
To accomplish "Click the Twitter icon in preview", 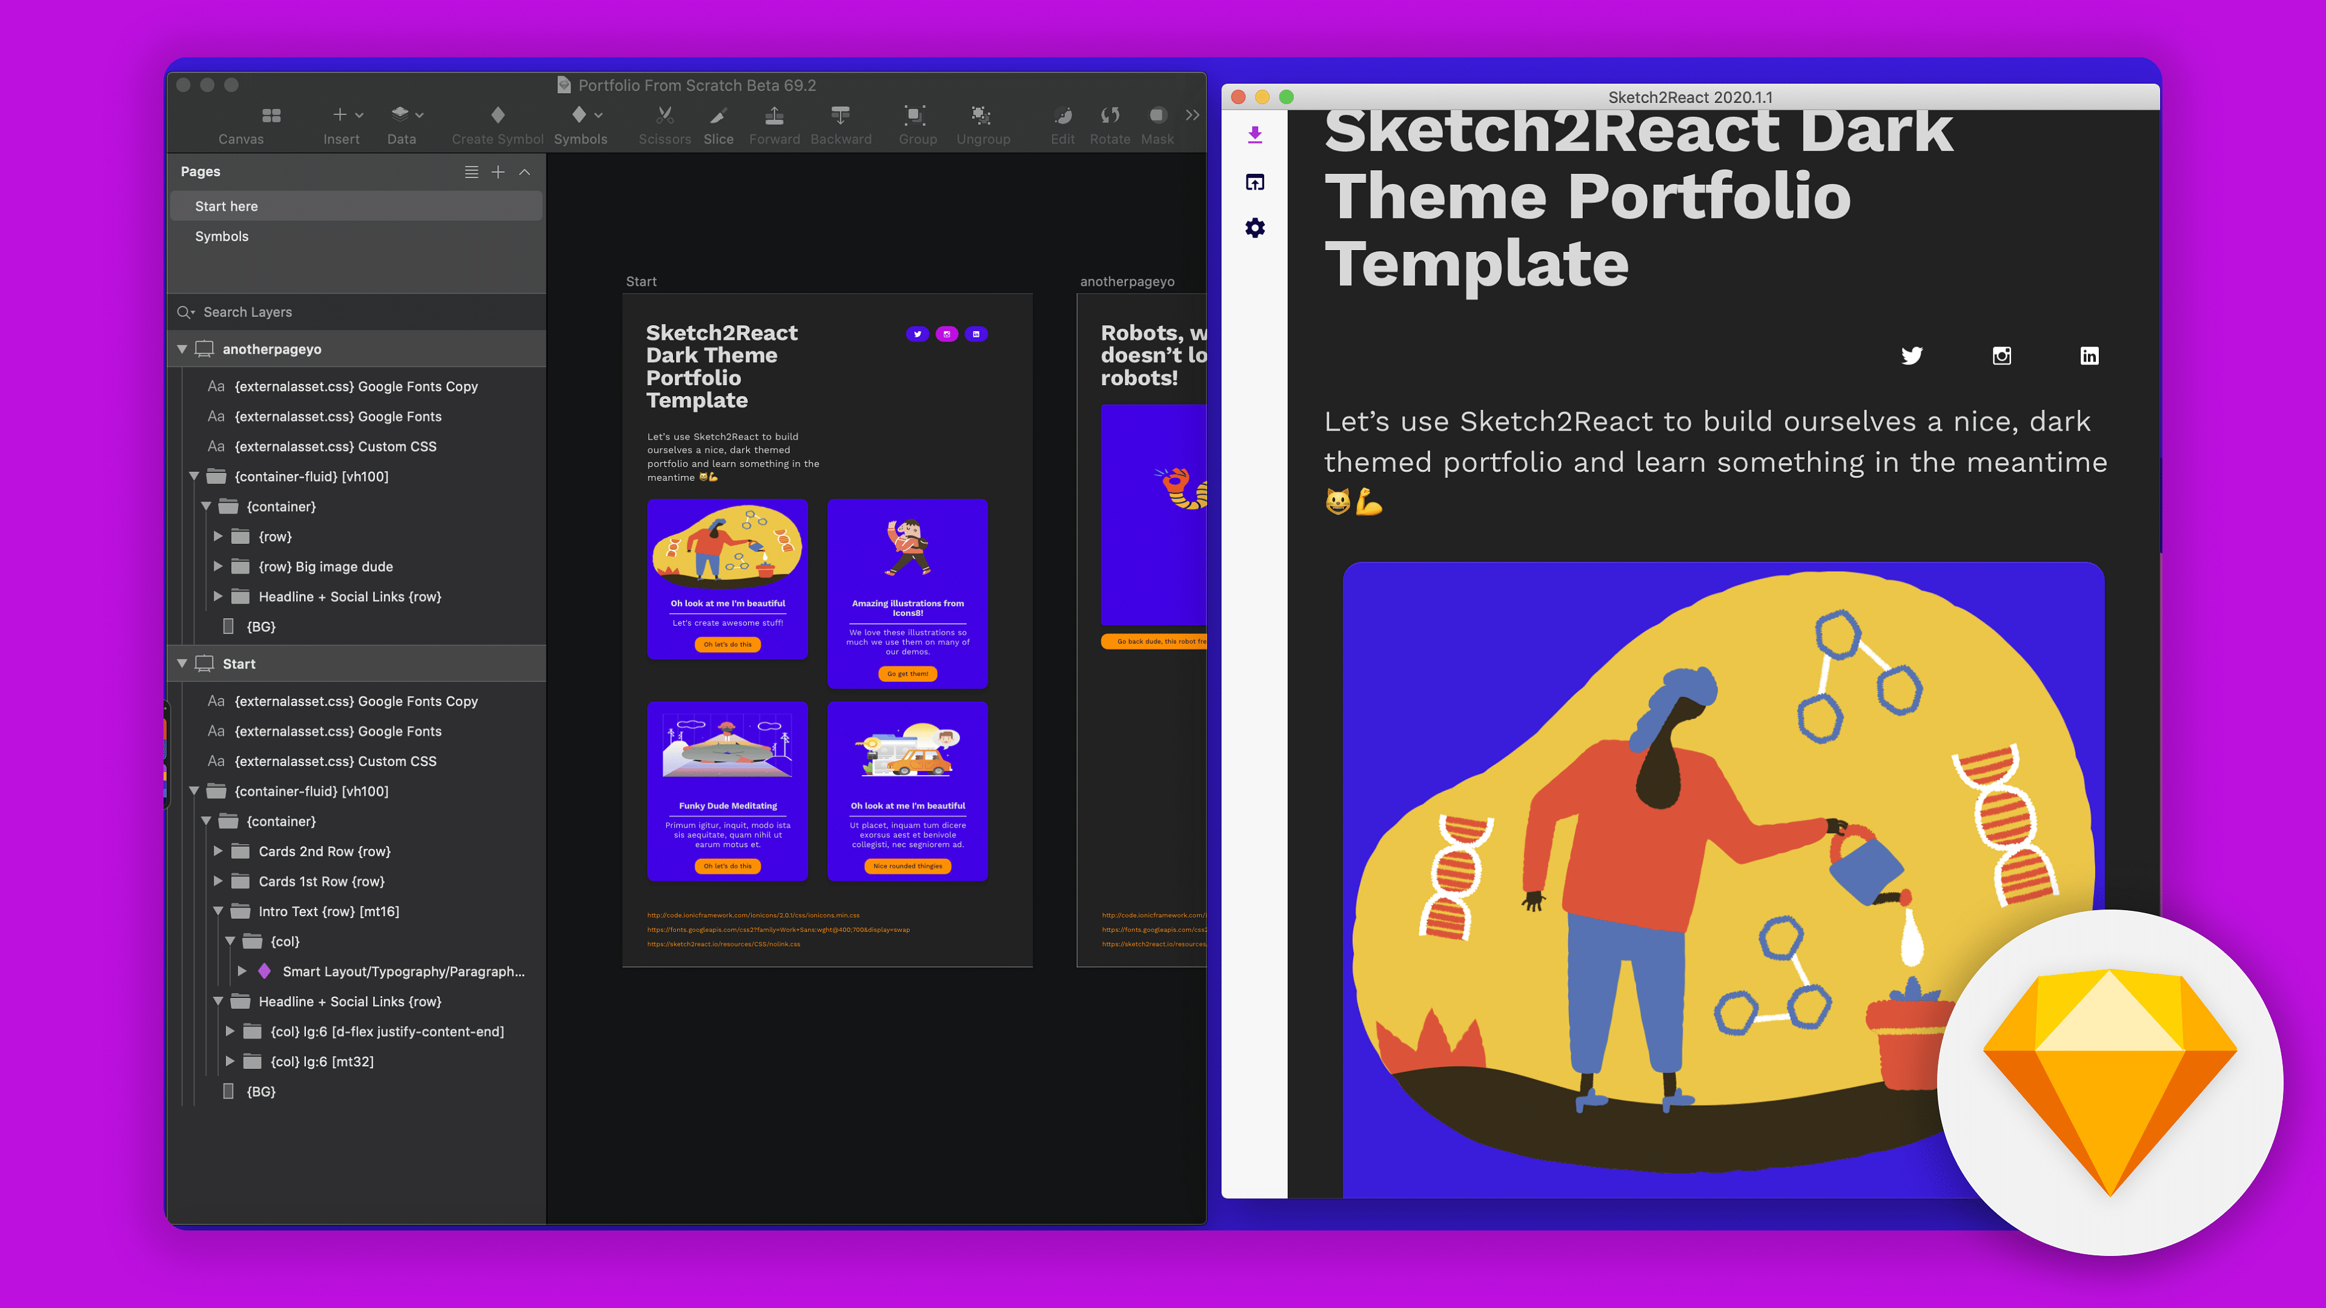I will [x=1912, y=355].
